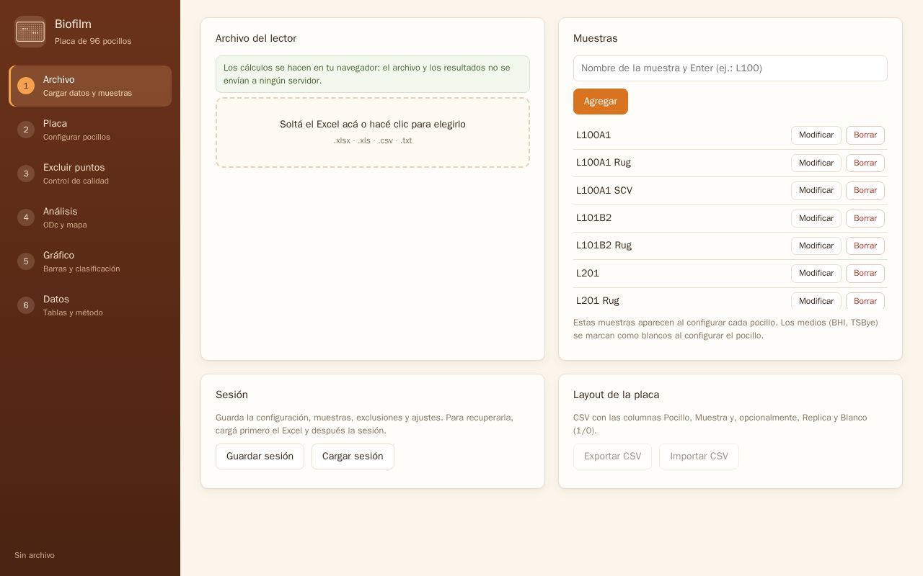
Task: Modify sample L201
Action: [816, 274]
